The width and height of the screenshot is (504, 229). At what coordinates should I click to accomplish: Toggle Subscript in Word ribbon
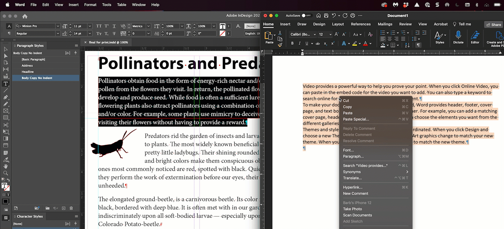coord(325,43)
